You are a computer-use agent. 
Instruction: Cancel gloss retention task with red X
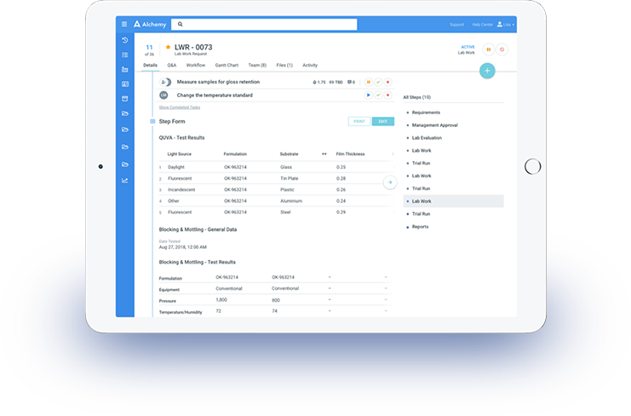click(388, 82)
